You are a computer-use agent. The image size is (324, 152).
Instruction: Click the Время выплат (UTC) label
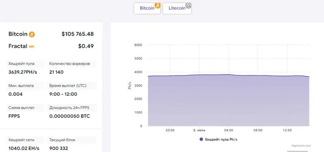coord(68,86)
